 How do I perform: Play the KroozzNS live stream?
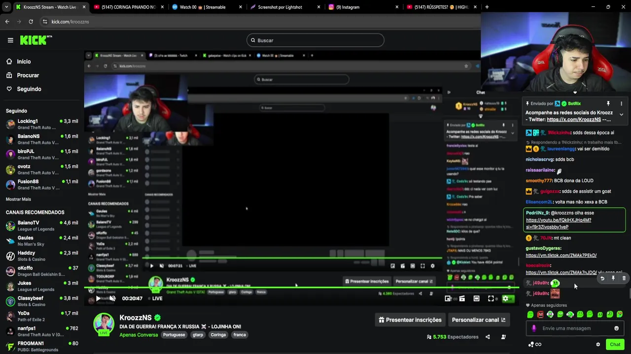[98, 298]
